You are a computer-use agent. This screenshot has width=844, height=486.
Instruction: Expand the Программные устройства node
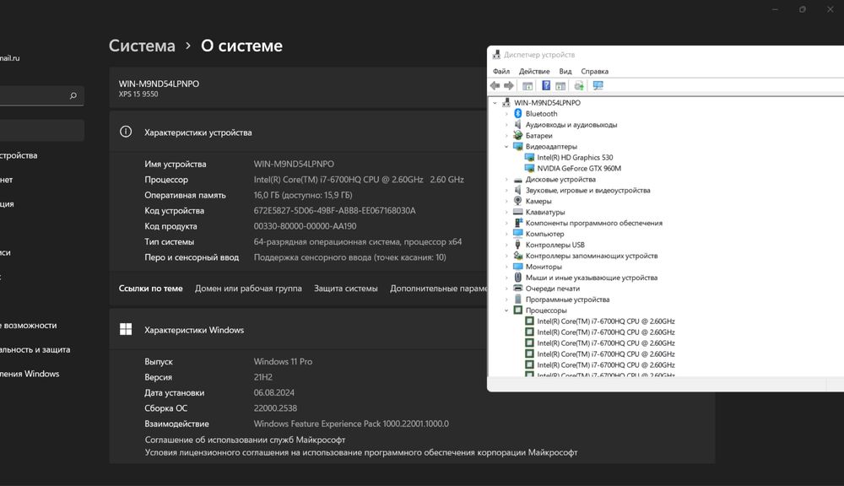[x=506, y=300]
